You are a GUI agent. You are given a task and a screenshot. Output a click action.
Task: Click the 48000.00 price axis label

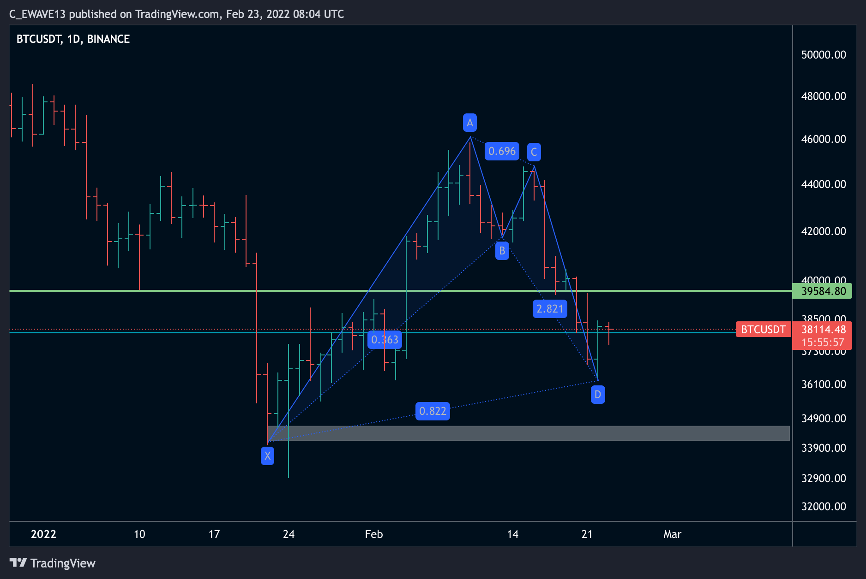click(824, 96)
